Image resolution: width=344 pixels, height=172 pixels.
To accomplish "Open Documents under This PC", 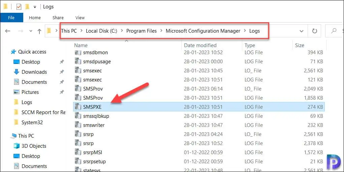I will [34, 166].
